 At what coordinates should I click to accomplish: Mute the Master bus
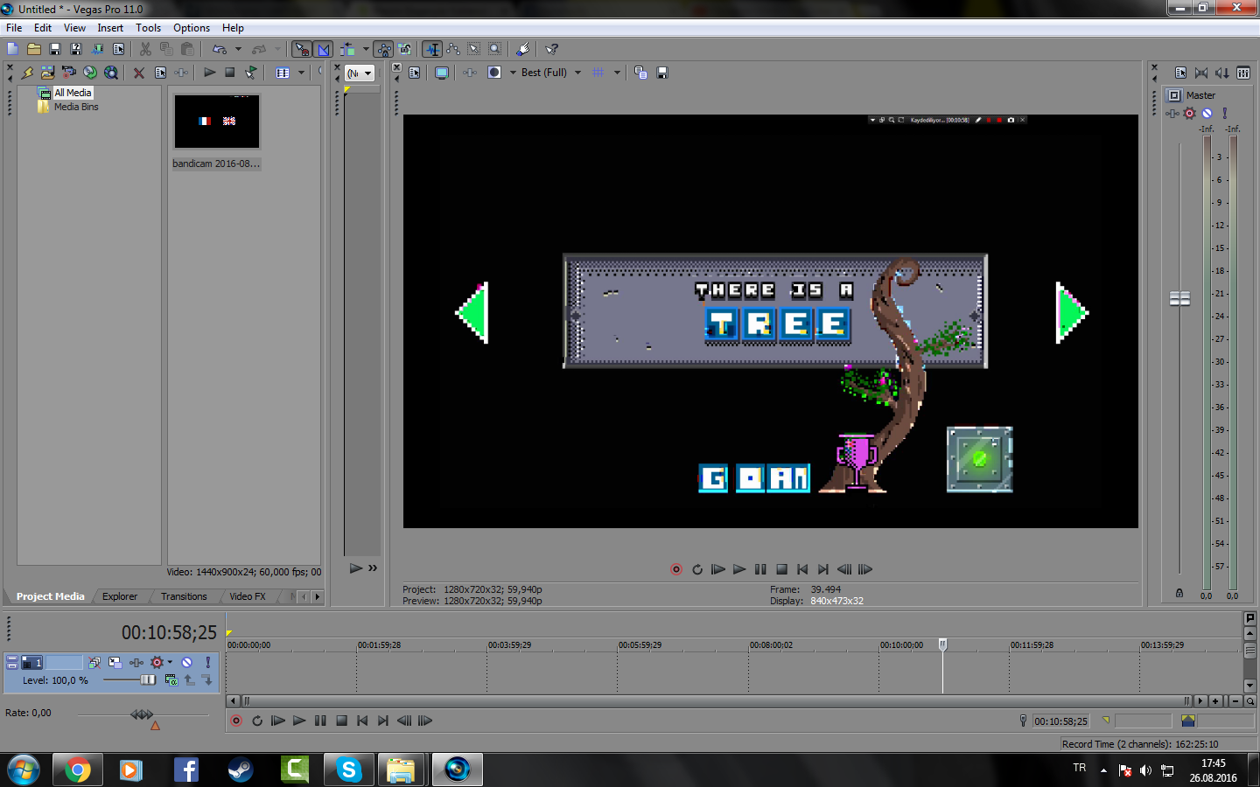click(x=1207, y=114)
